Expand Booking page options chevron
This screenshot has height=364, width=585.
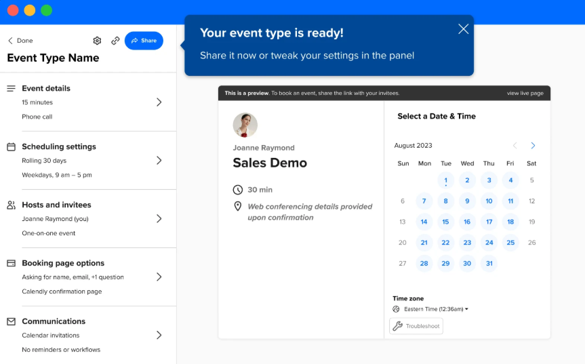point(159,277)
